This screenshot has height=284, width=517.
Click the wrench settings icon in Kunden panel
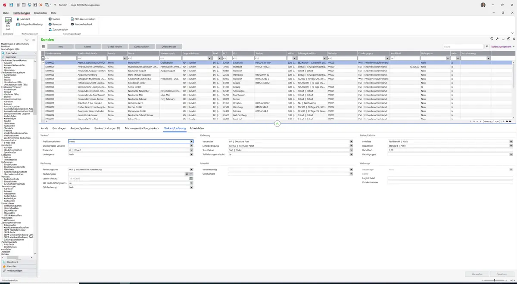point(497,39)
